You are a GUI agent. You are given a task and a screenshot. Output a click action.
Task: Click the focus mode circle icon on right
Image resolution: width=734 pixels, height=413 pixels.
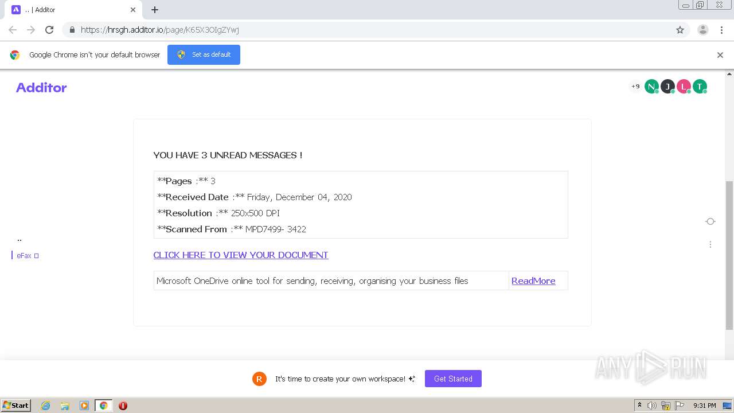click(710, 221)
